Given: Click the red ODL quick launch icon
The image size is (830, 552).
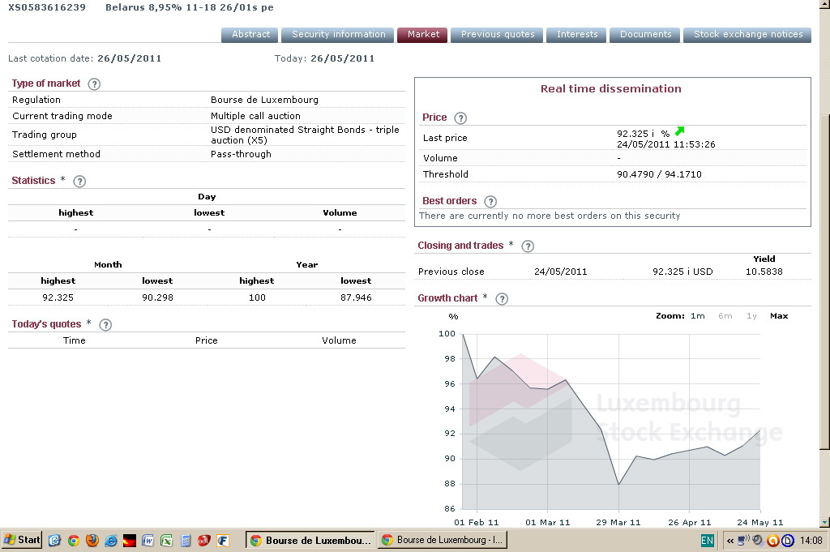Looking at the screenshot, I should [203, 541].
